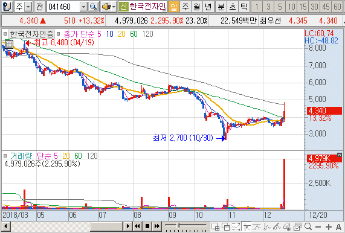
Task: Click the 20-day moving average legend value
Action: click(x=121, y=34)
